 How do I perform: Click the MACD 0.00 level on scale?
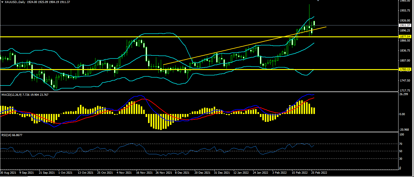[x=402, y=114]
